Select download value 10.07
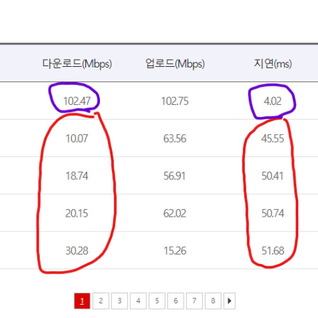The height and width of the screenshot is (318, 318). click(x=77, y=139)
